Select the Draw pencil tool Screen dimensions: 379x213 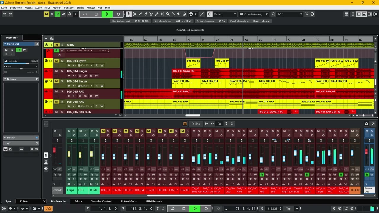coord(140,14)
